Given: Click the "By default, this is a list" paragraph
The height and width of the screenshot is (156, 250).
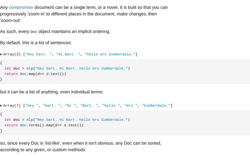Looking at the screenshot, I should (36, 43).
